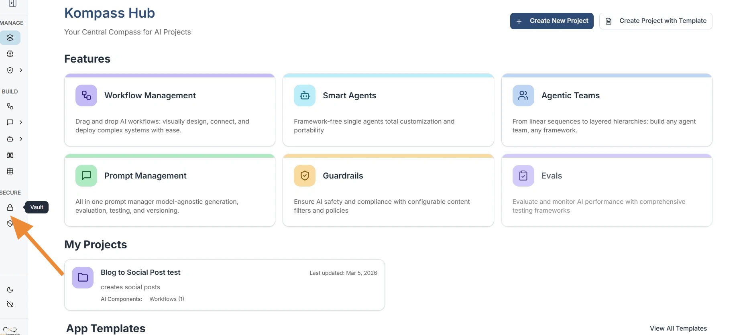Open the Workflow Management feature card
Image resolution: width=747 pixels, height=335 pixels.
169,110
